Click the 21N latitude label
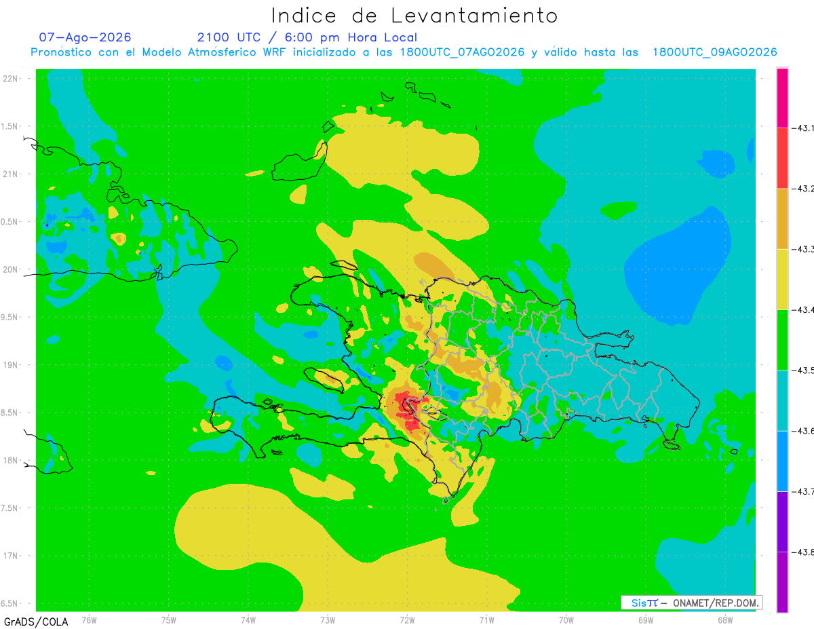The height and width of the screenshot is (629, 814). [x=12, y=174]
